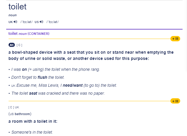Play the UK pronunciation audio
Image resolution: width=187 pixels, height=136 pixels.
pos(15,22)
